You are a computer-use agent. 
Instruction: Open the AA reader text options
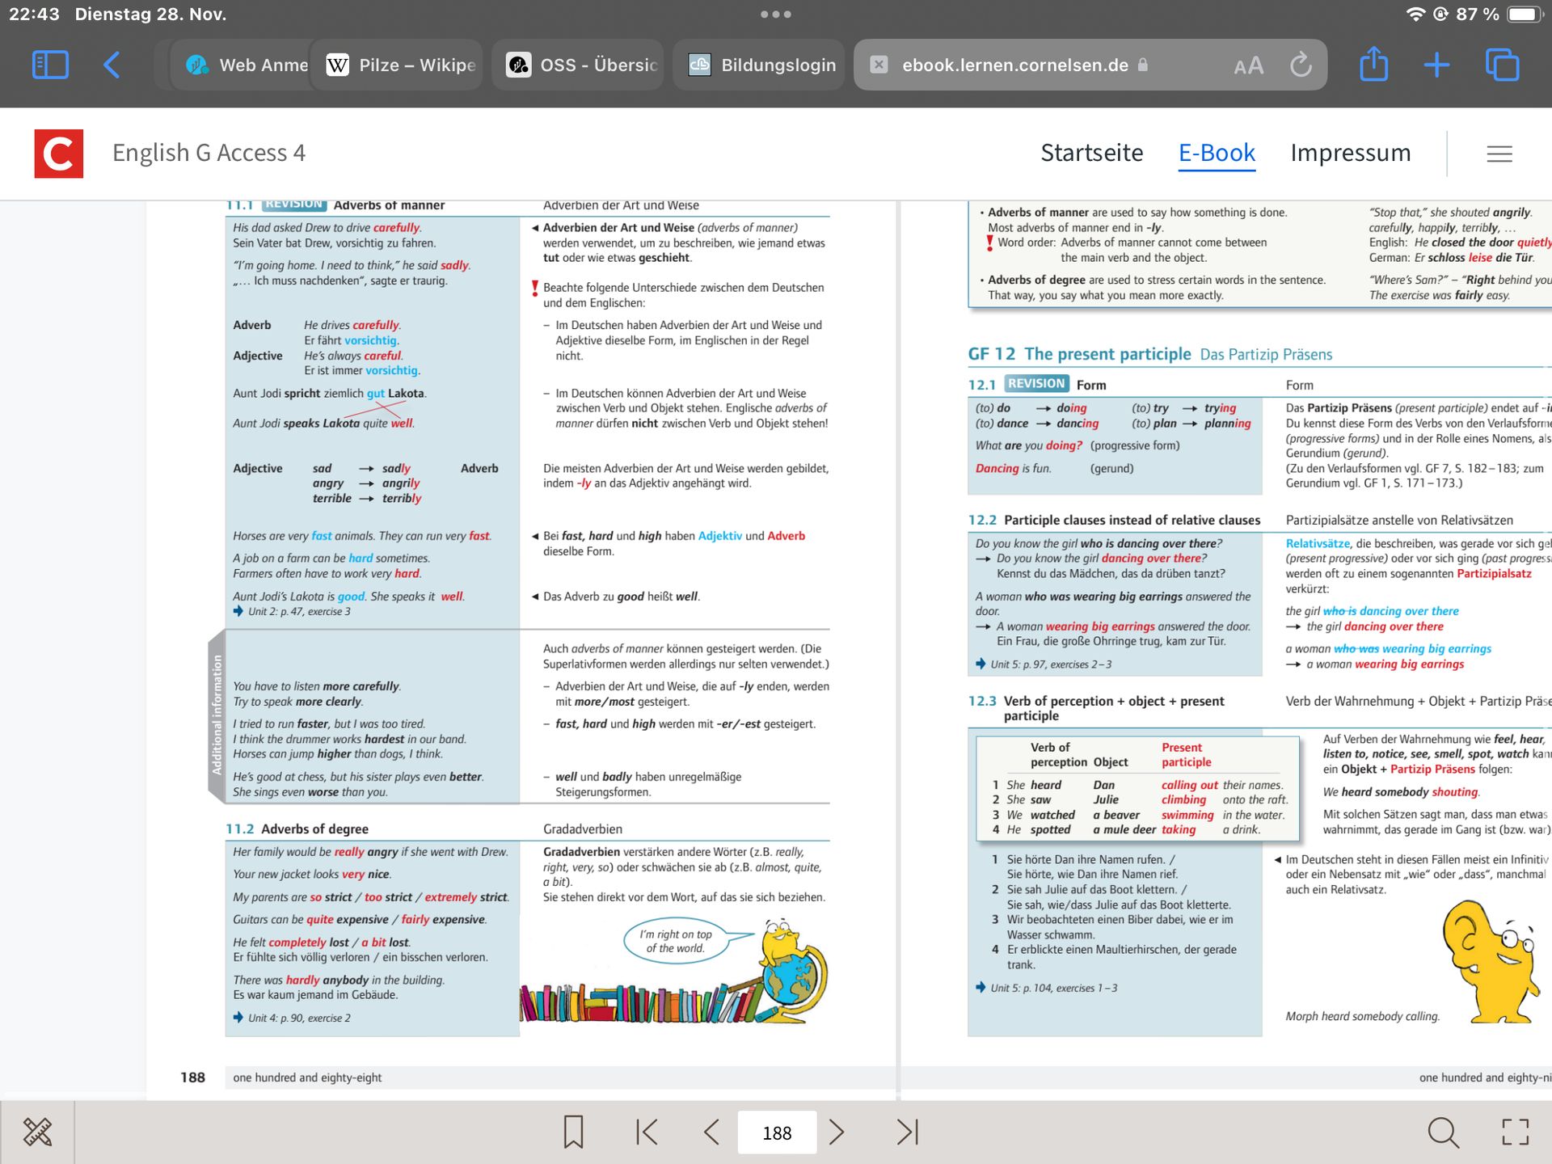point(1248,65)
